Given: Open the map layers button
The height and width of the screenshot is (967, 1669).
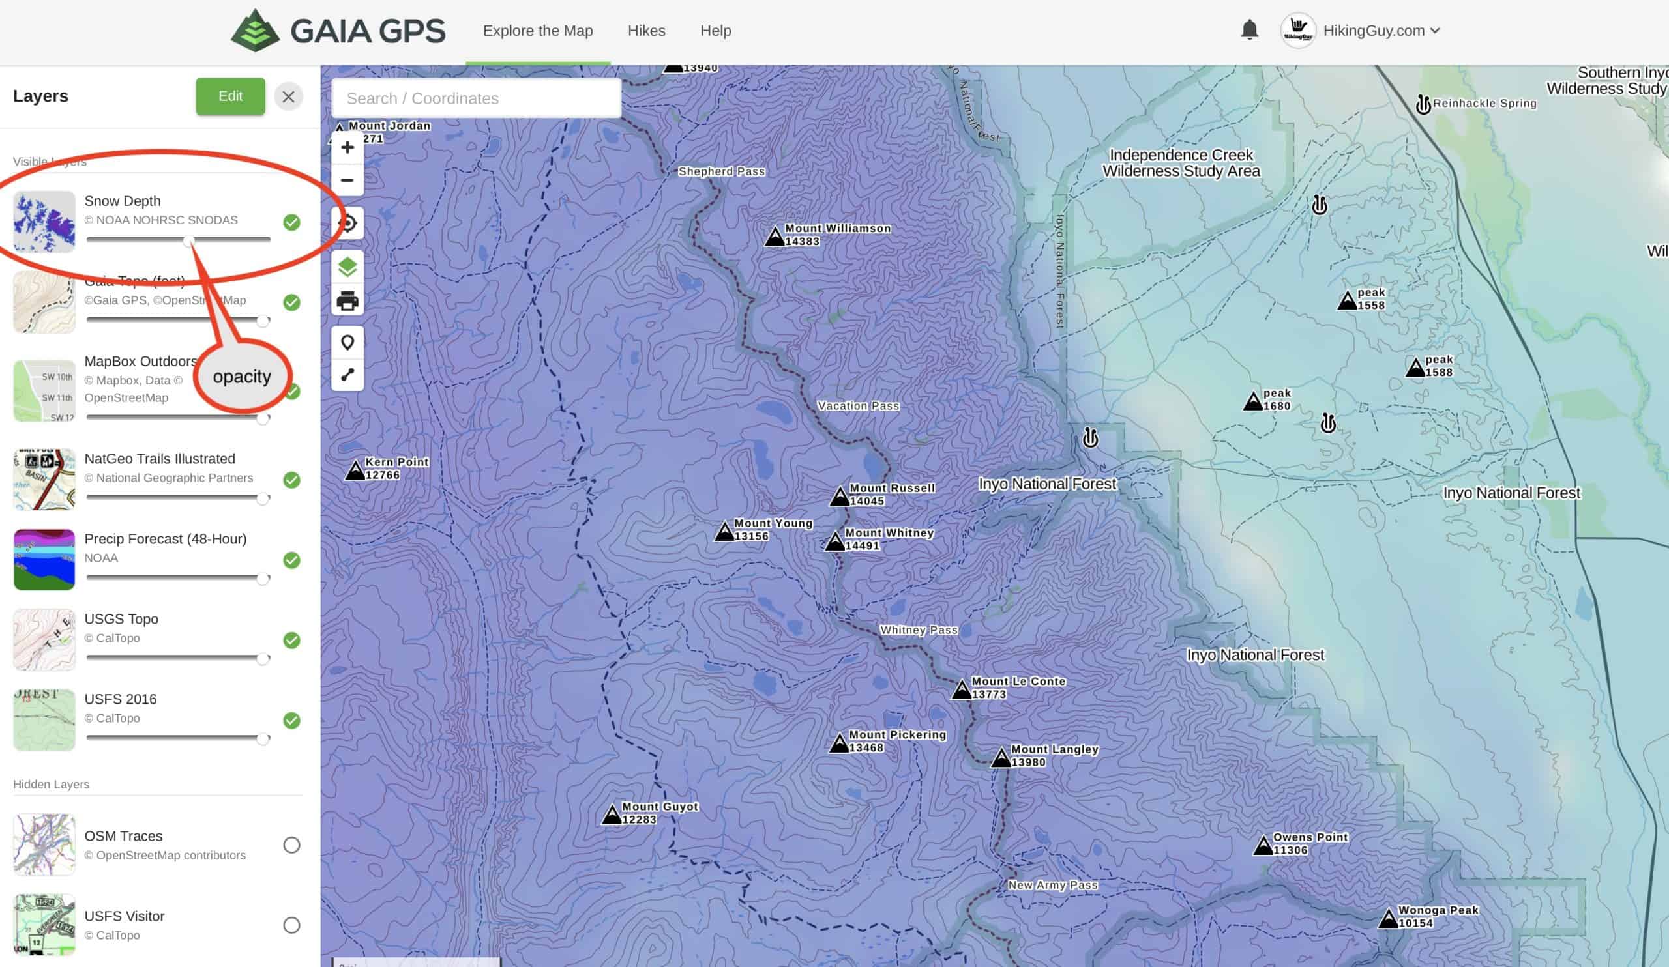Looking at the screenshot, I should click(x=347, y=267).
